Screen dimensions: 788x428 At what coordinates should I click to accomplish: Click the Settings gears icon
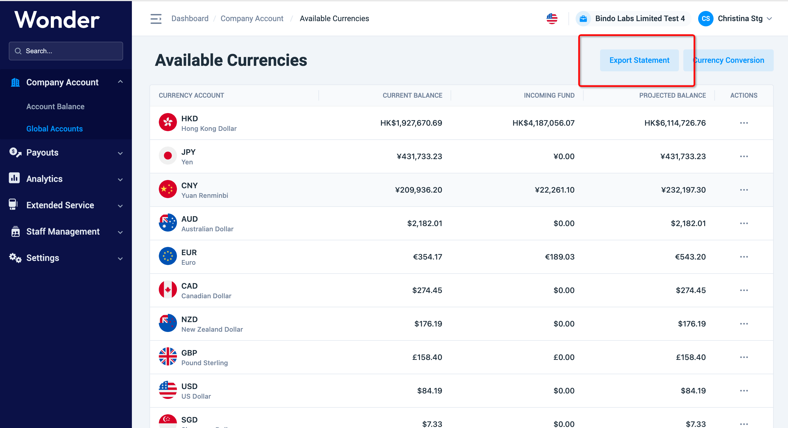click(x=15, y=258)
